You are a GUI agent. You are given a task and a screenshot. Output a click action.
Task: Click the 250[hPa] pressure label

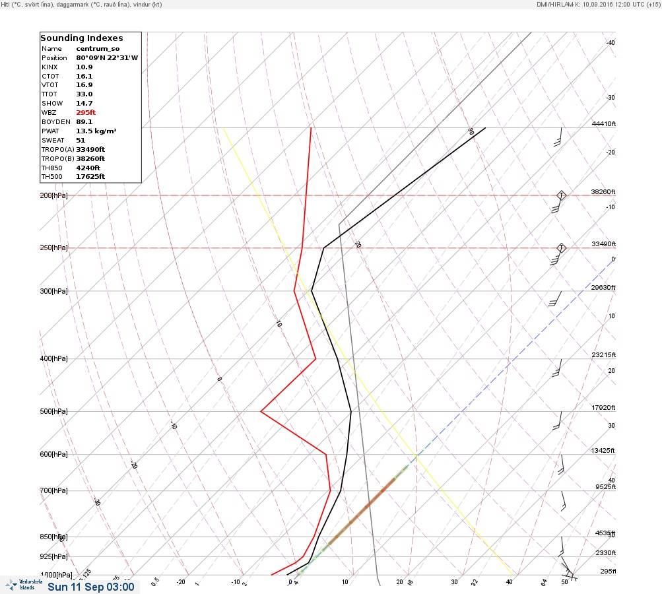point(53,247)
